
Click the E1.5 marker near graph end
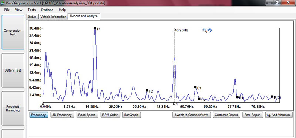pos(272,96)
